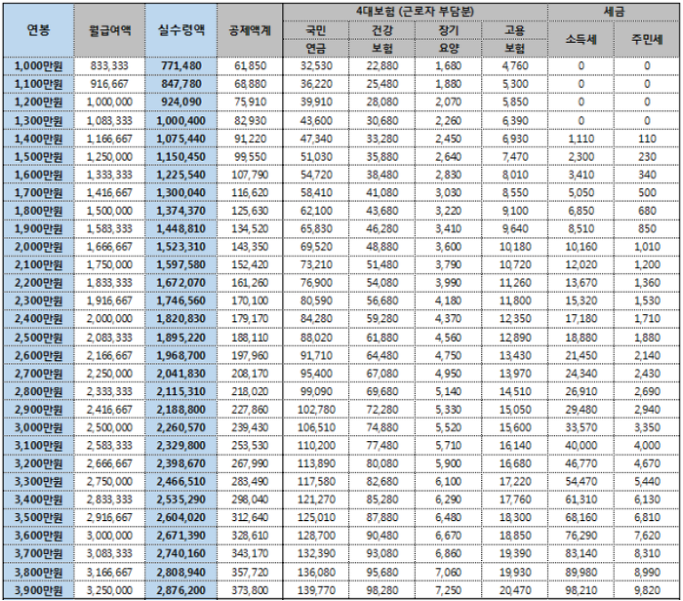Click the 소득세 column header
This screenshot has width=683, height=601.
click(581, 39)
